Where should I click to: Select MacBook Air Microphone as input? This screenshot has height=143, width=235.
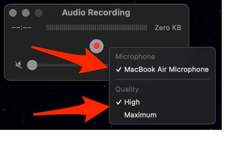162,70
